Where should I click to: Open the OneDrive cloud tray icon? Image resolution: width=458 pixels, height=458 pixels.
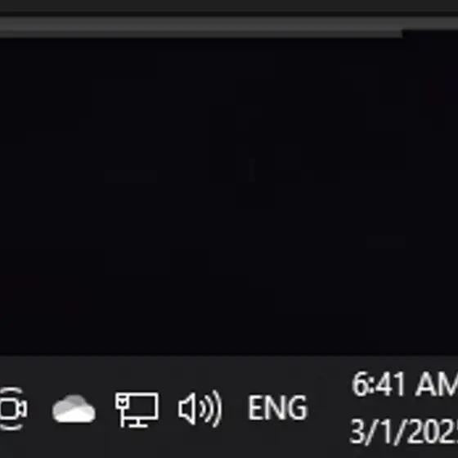click(74, 408)
